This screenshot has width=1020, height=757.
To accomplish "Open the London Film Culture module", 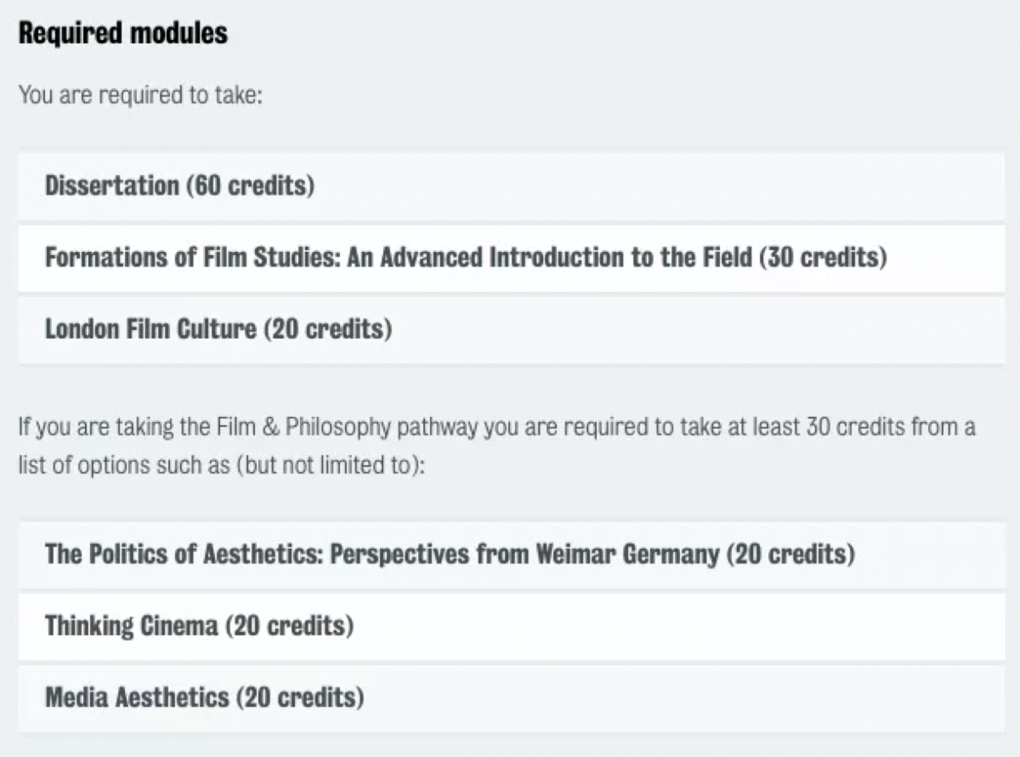I will [x=511, y=329].
